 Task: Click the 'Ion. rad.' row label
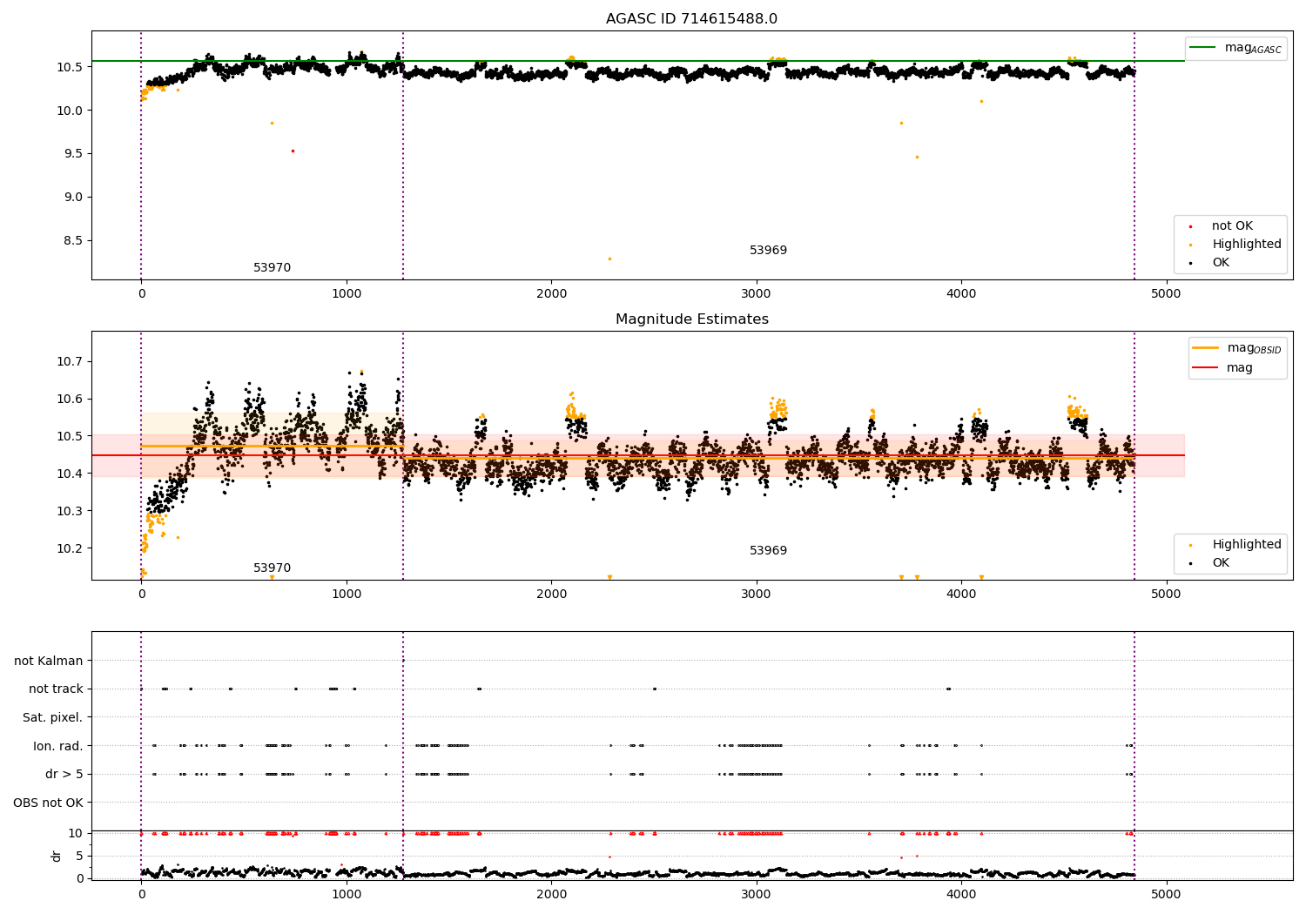pos(58,746)
